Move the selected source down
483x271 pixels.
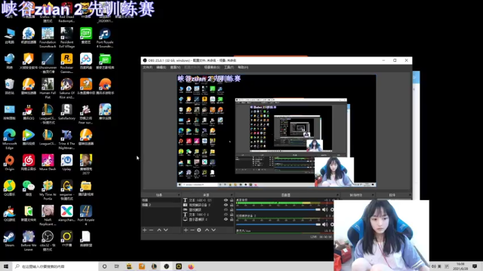click(214, 230)
